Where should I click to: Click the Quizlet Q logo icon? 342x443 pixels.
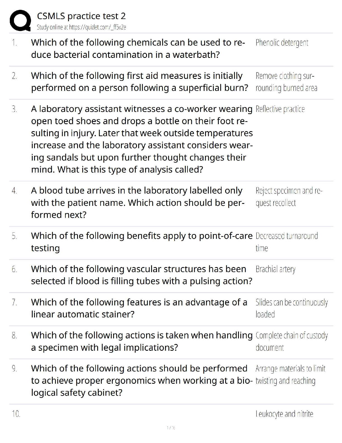coord(20,20)
